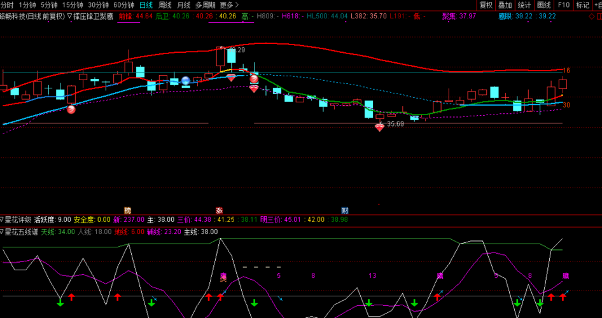Click the H809 header label
This screenshot has width=602, height=318.
268,16
